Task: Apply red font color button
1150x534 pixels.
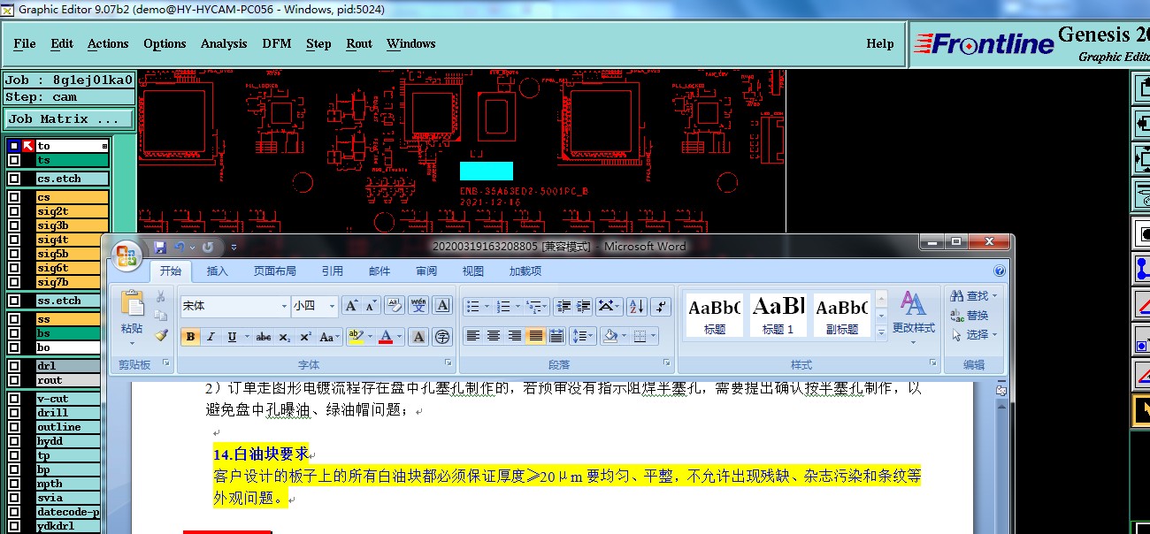Action: tap(386, 337)
